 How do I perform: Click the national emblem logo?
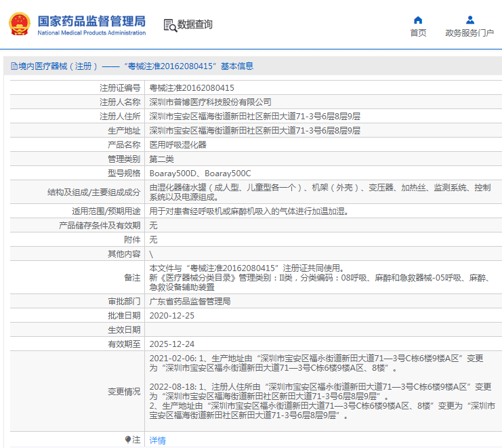[x=20, y=24]
